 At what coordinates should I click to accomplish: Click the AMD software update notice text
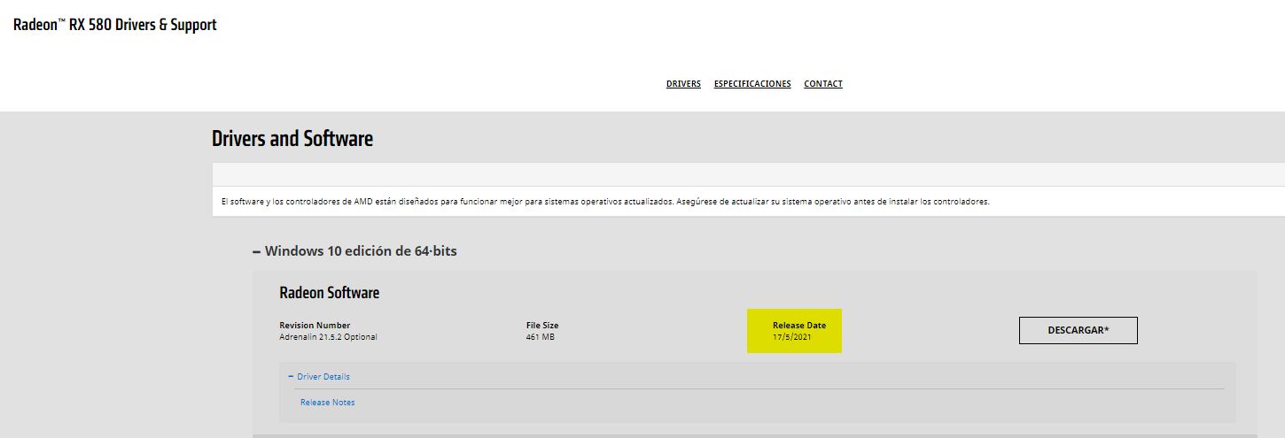tap(605, 202)
